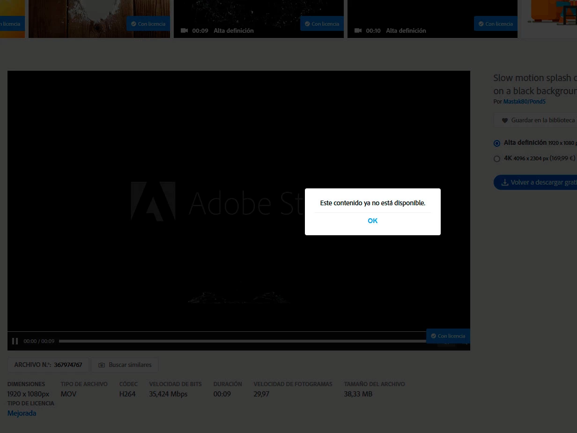Click the Con licencia badge on video player

[x=448, y=336]
